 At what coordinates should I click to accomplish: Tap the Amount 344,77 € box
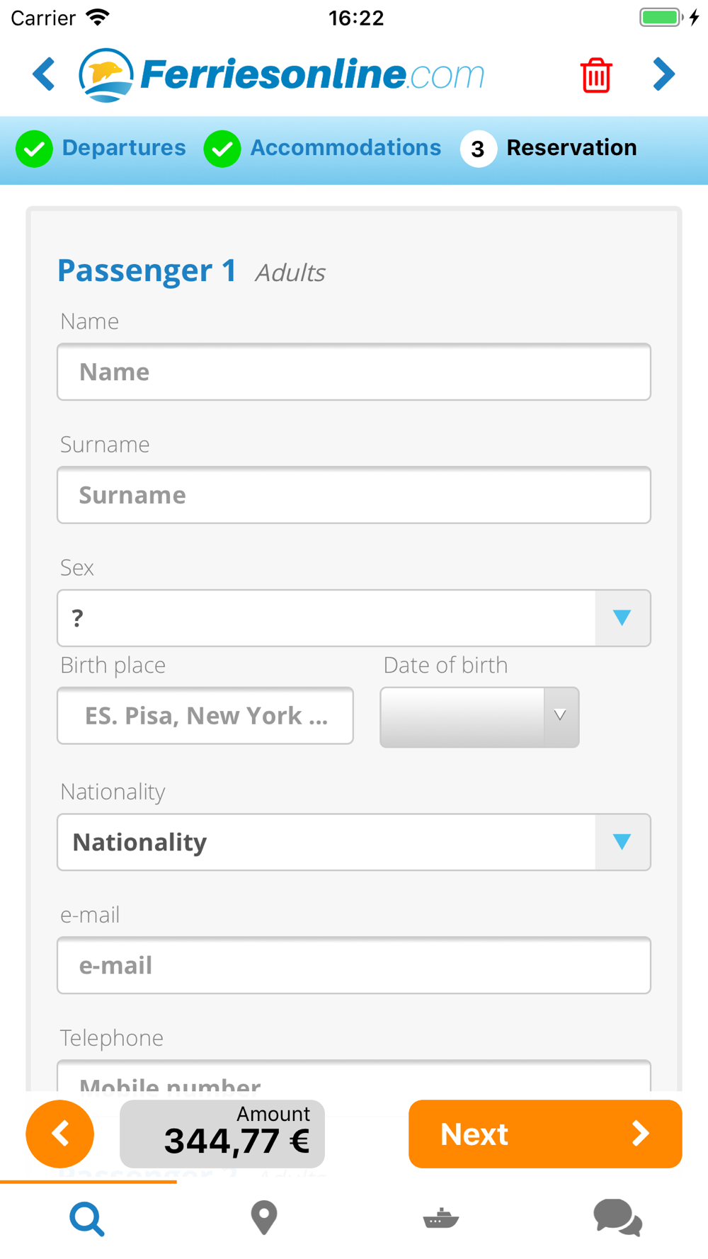coord(222,1134)
